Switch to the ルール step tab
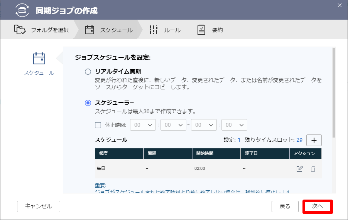This screenshot has width=348, height=220. (165, 30)
